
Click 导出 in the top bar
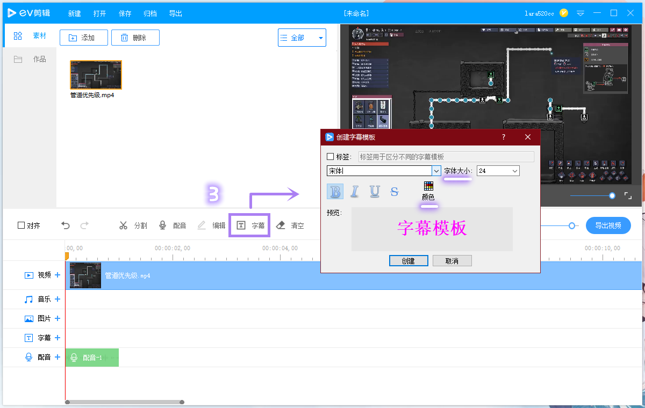175,13
